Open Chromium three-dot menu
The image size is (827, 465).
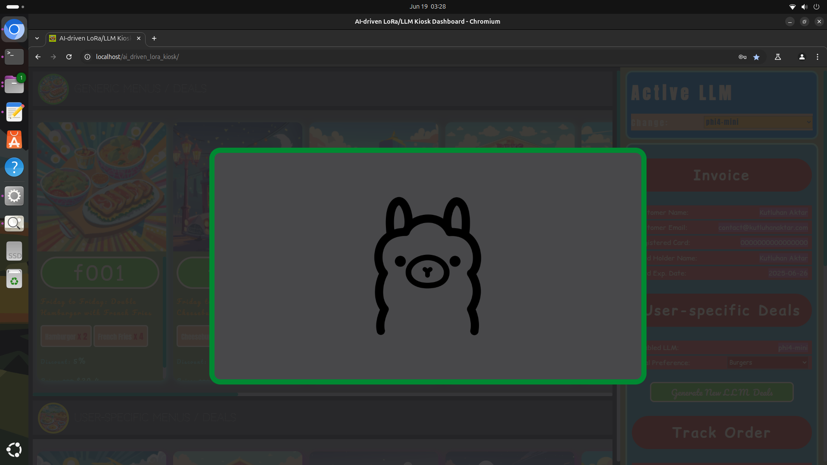pyautogui.click(x=818, y=57)
